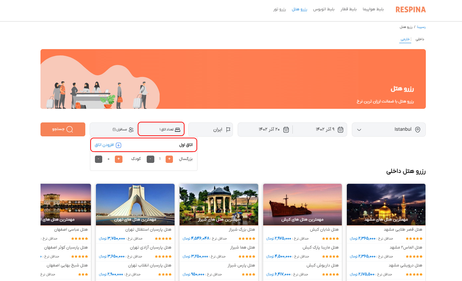Switch to the domestic (داخلی) hotels tab
The width and height of the screenshot is (462, 281).
pyautogui.click(x=420, y=39)
